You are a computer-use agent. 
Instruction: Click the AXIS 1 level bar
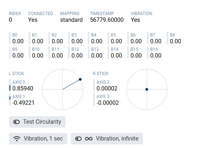[x=10, y=99]
